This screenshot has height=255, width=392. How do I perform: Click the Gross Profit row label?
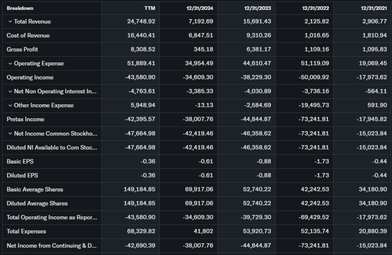click(x=22, y=49)
